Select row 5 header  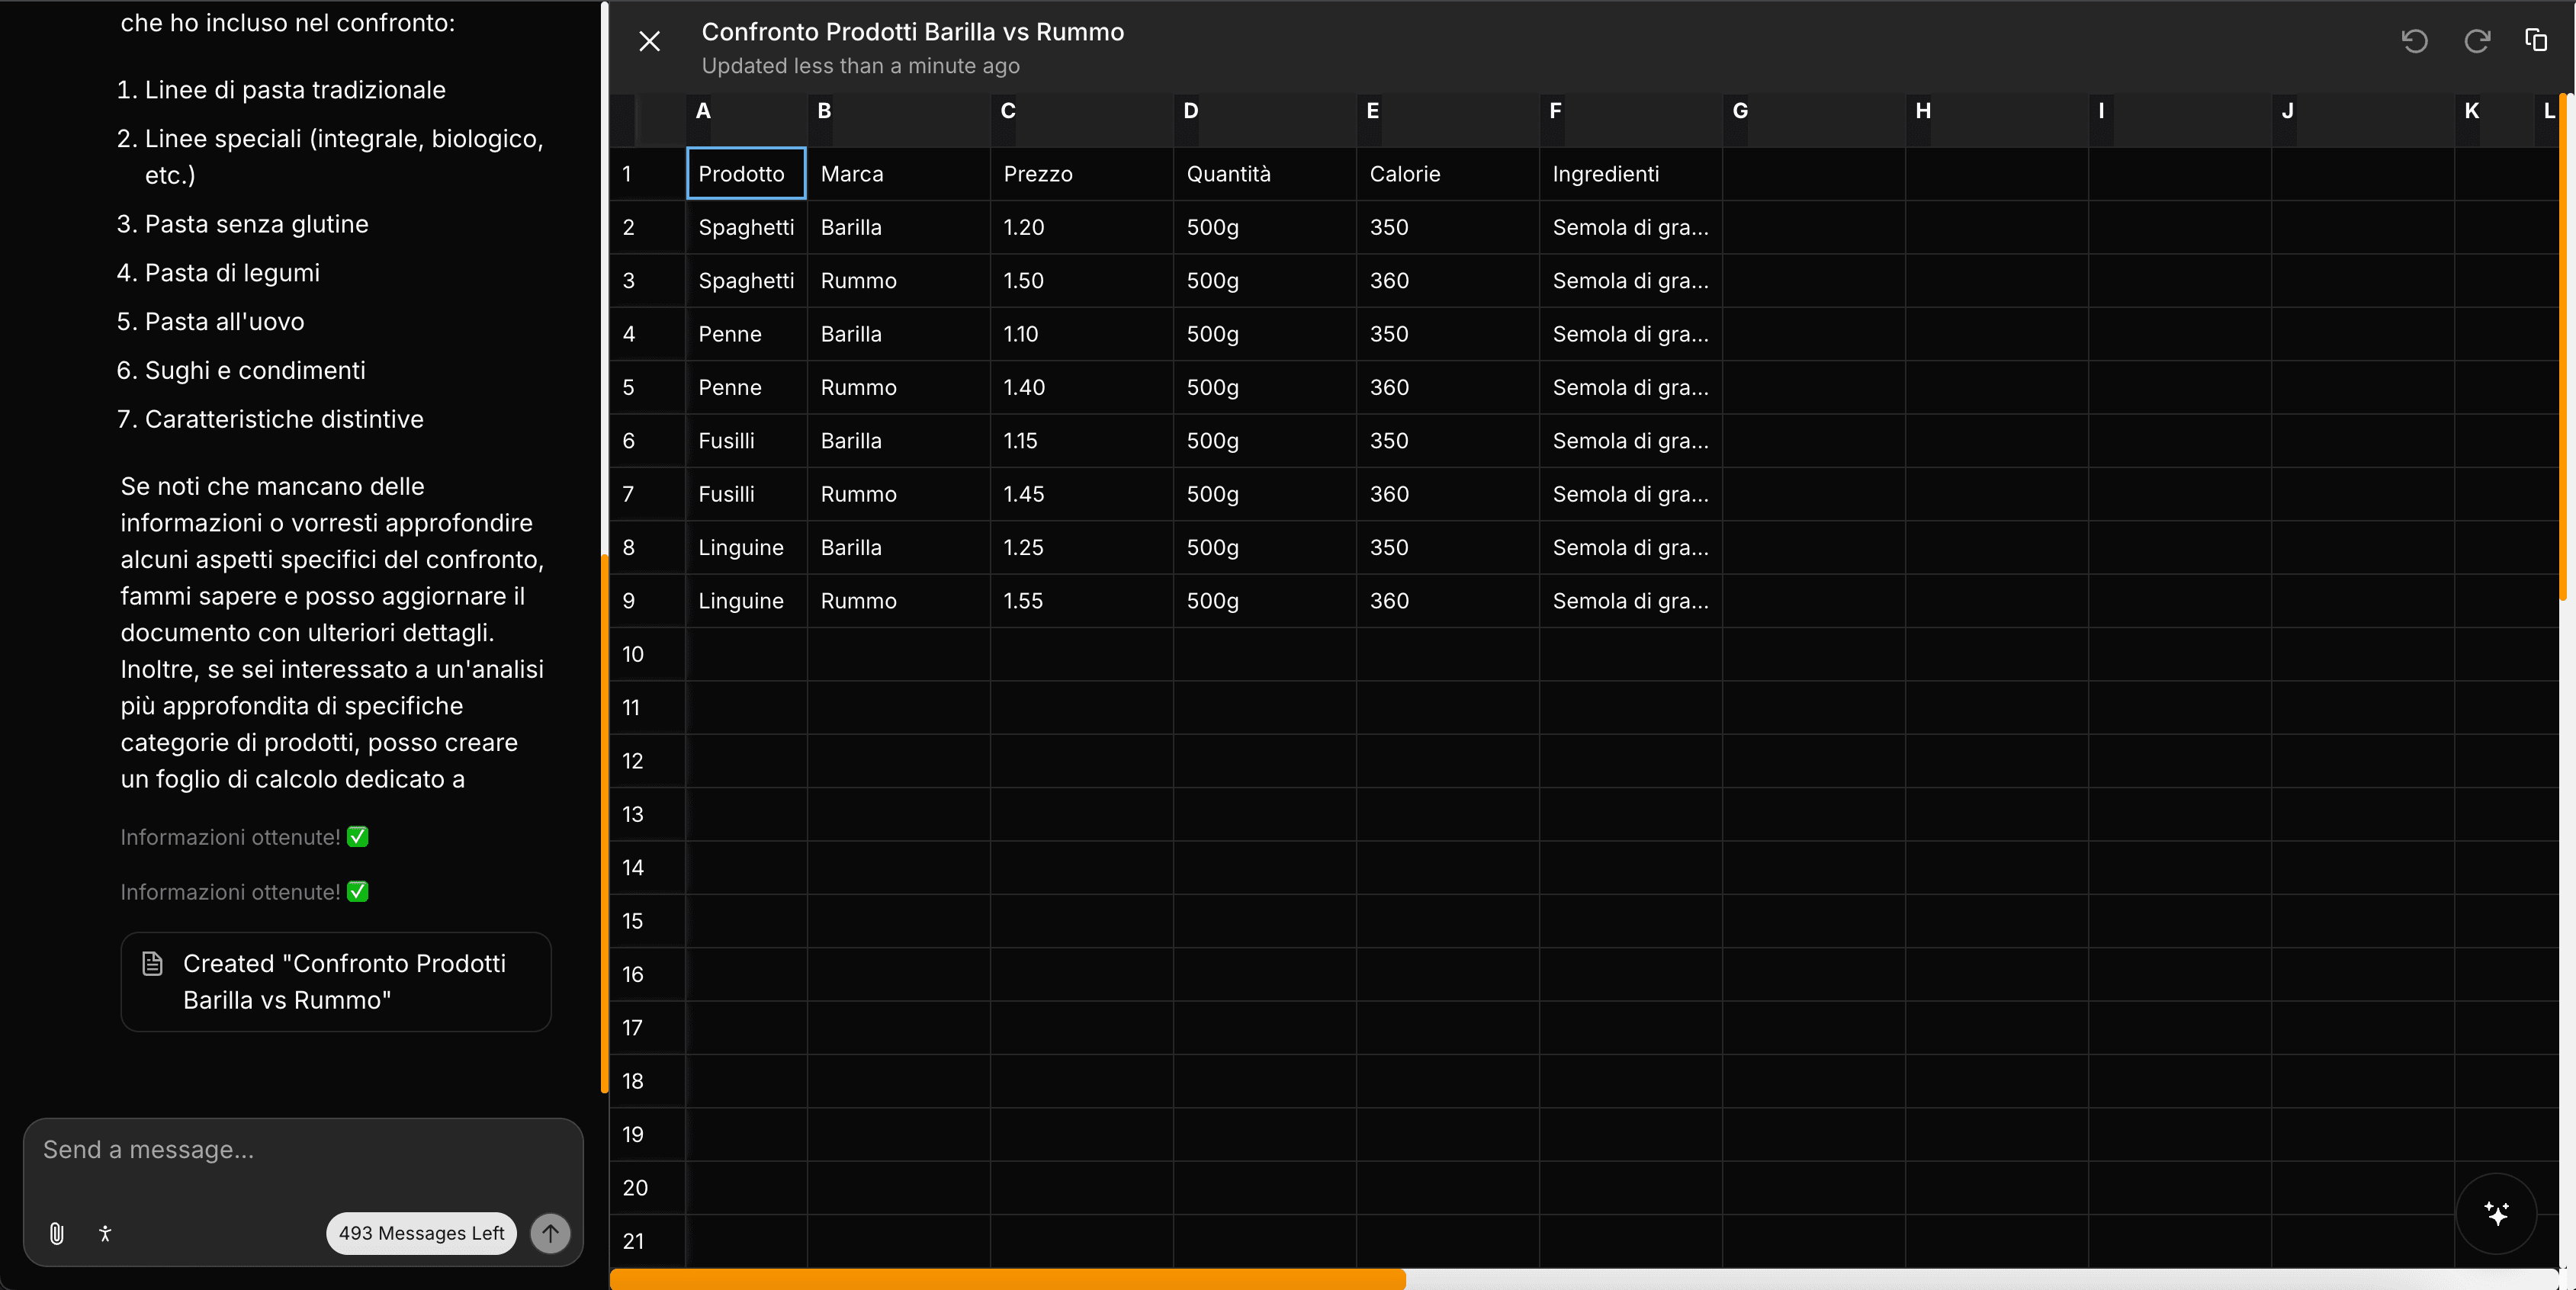(x=648, y=387)
